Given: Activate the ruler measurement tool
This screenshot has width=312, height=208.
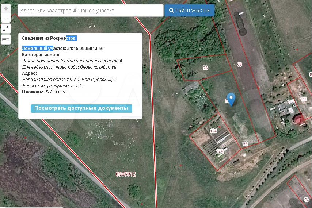Looking at the screenshot, I should tap(6, 39).
